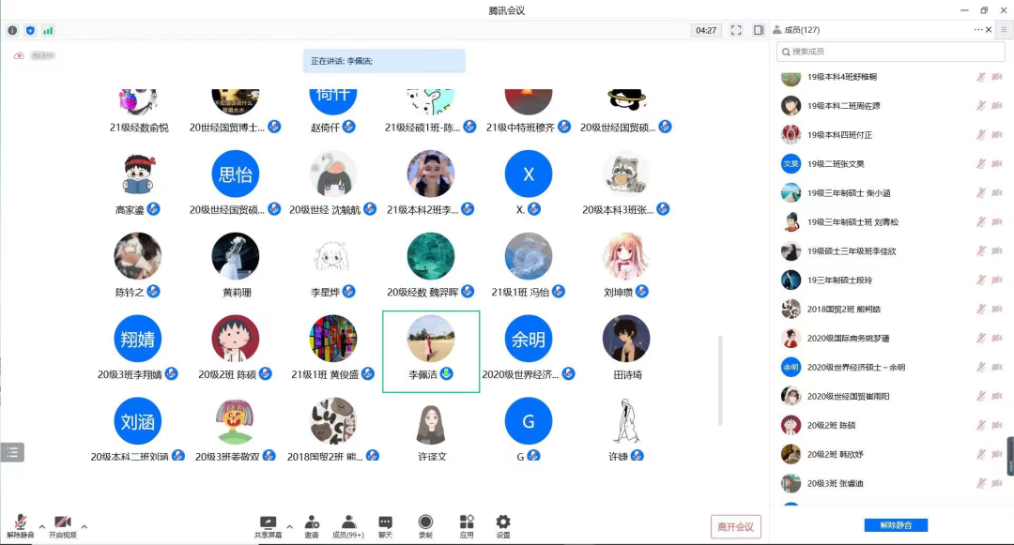This screenshot has width=1014, height=545.
Task: Click the red 离开会议 leave meeting button
Action: tap(735, 526)
